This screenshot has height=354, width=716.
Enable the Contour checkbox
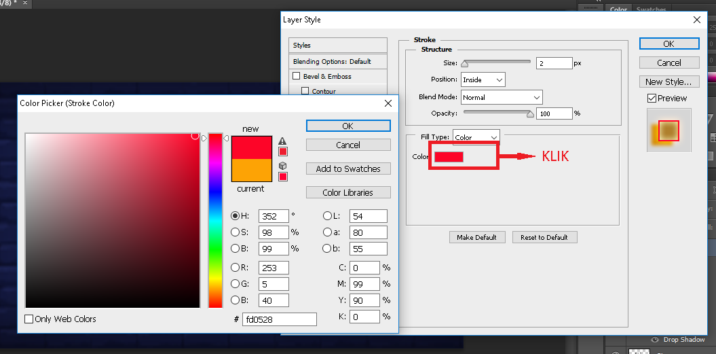[305, 91]
